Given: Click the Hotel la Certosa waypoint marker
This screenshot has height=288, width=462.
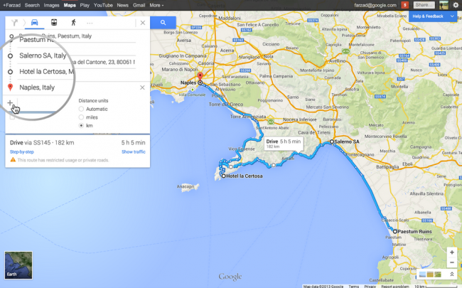Looking at the screenshot, I should [x=224, y=176].
